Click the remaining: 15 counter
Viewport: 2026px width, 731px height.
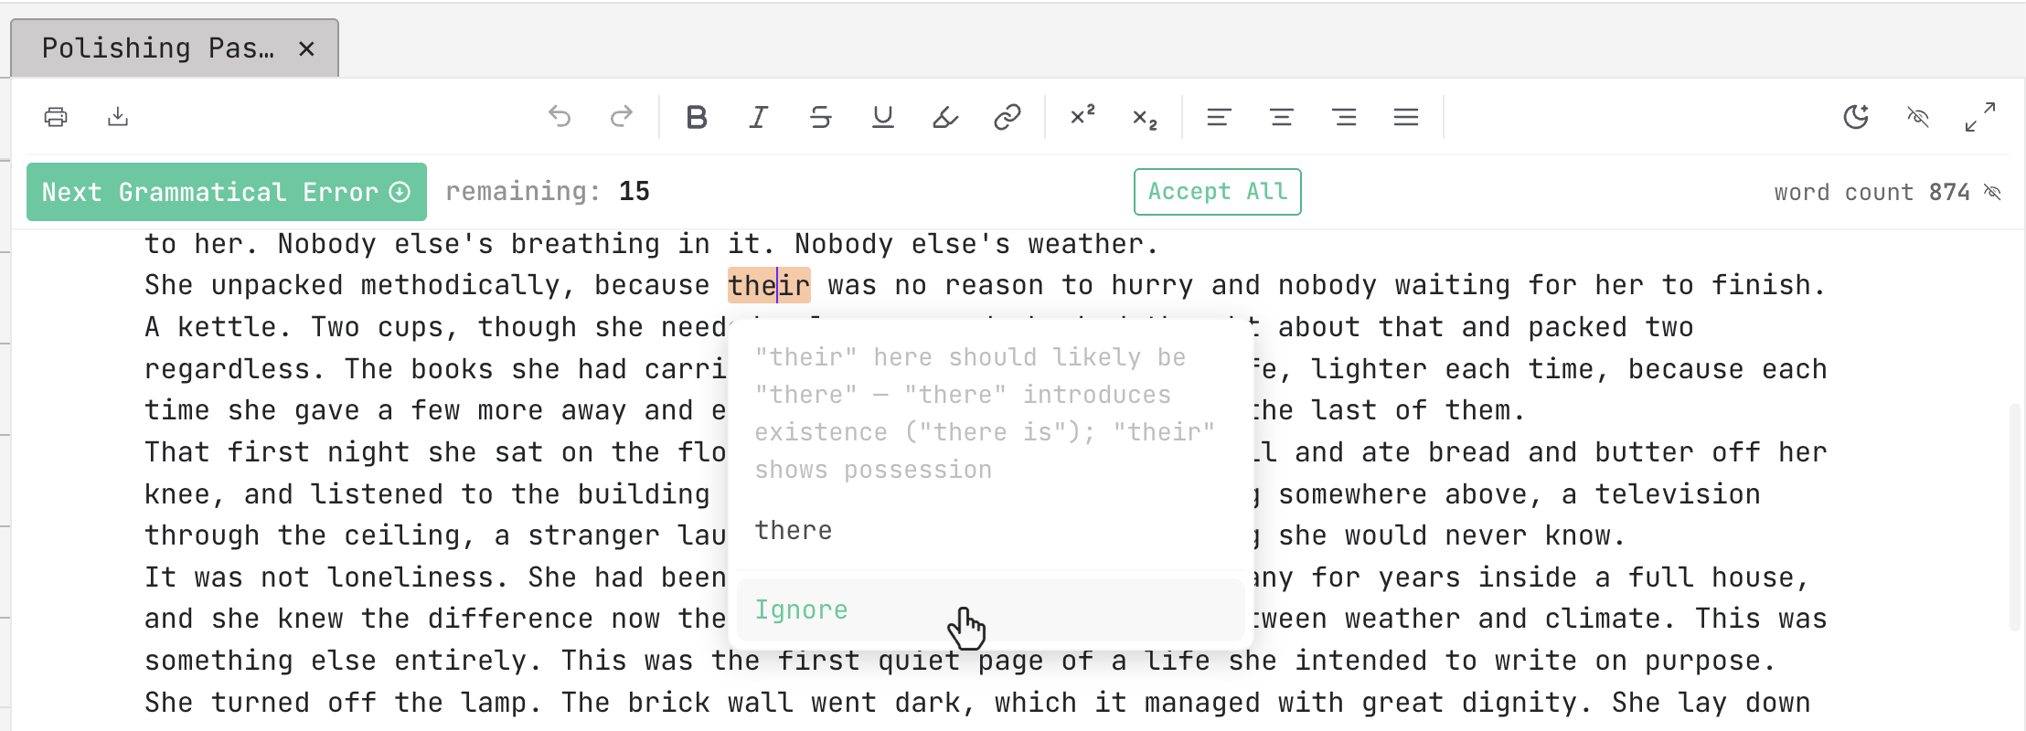(x=548, y=191)
